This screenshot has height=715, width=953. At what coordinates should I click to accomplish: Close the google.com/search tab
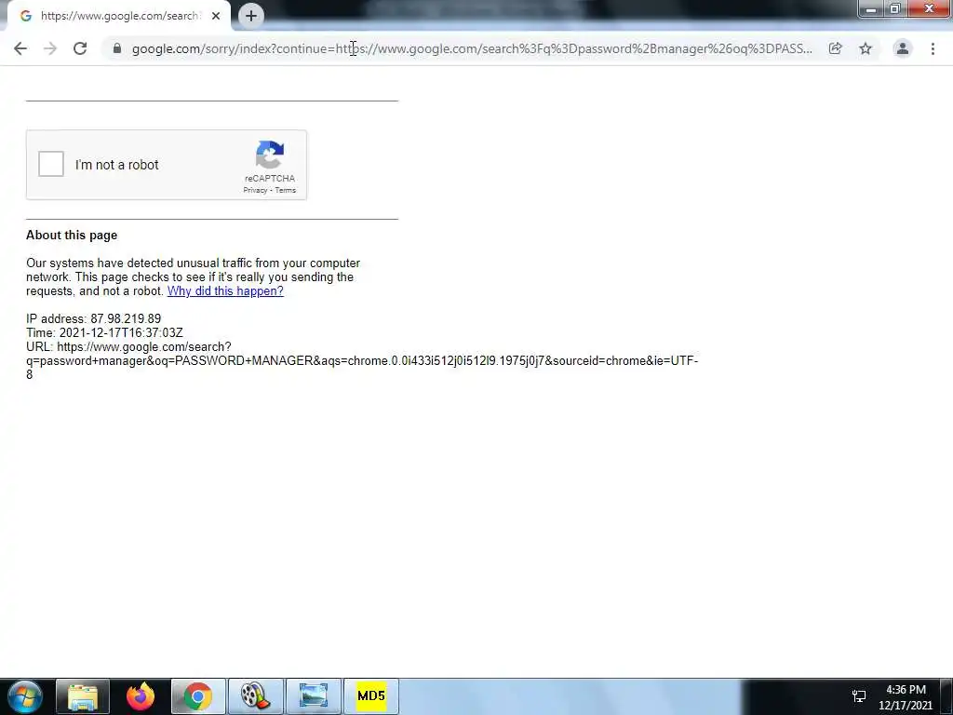pyautogui.click(x=216, y=16)
